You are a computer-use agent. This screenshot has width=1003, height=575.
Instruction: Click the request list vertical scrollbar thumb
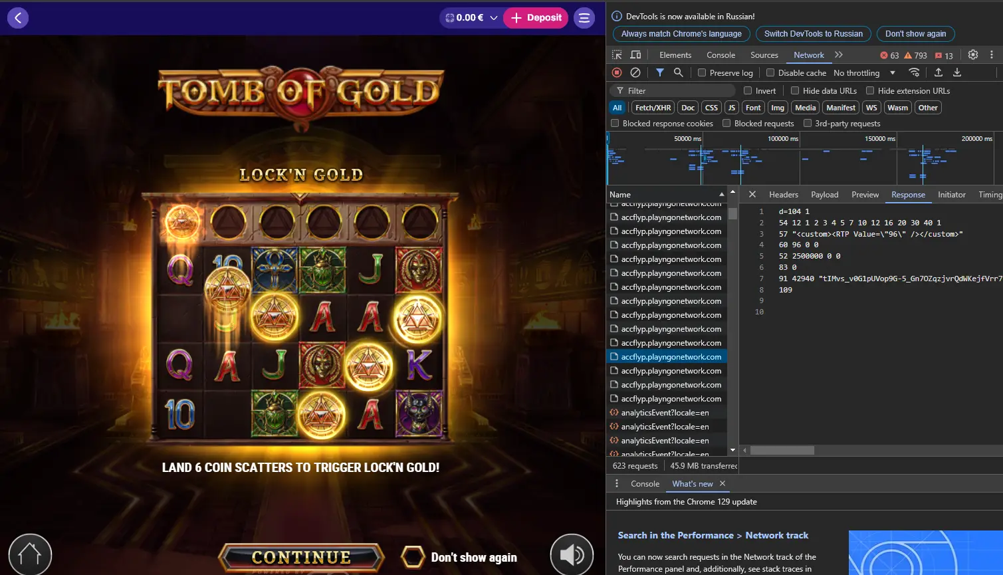(x=732, y=213)
